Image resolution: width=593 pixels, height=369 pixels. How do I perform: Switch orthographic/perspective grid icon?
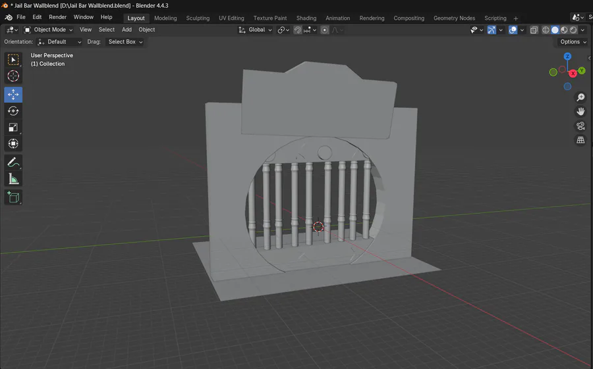pos(580,139)
